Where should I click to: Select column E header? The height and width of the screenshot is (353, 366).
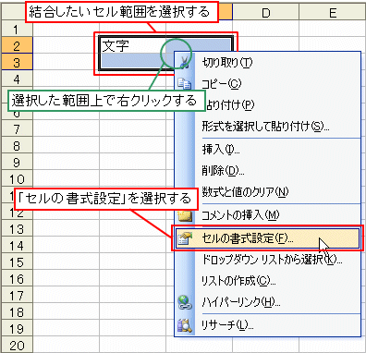[x=333, y=13]
